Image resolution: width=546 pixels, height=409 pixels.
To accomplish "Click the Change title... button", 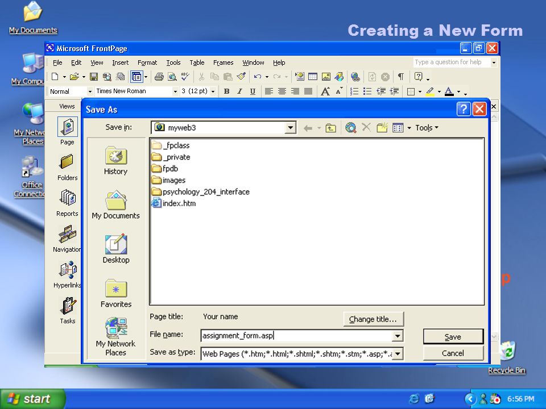I will coord(373,319).
